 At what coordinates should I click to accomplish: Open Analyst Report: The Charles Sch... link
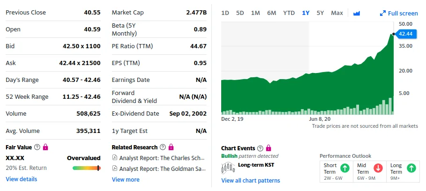click(x=162, y=158)
